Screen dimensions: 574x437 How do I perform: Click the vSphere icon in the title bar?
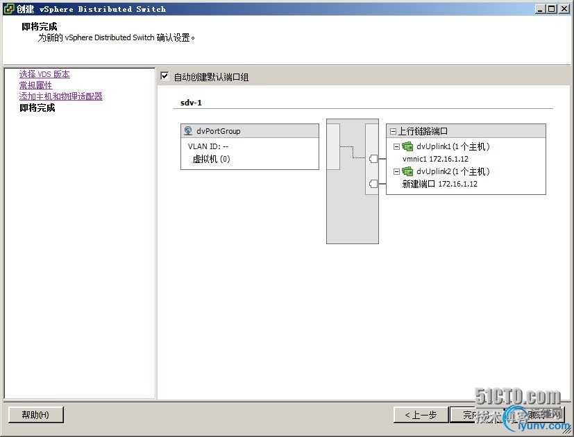(8, 9)
